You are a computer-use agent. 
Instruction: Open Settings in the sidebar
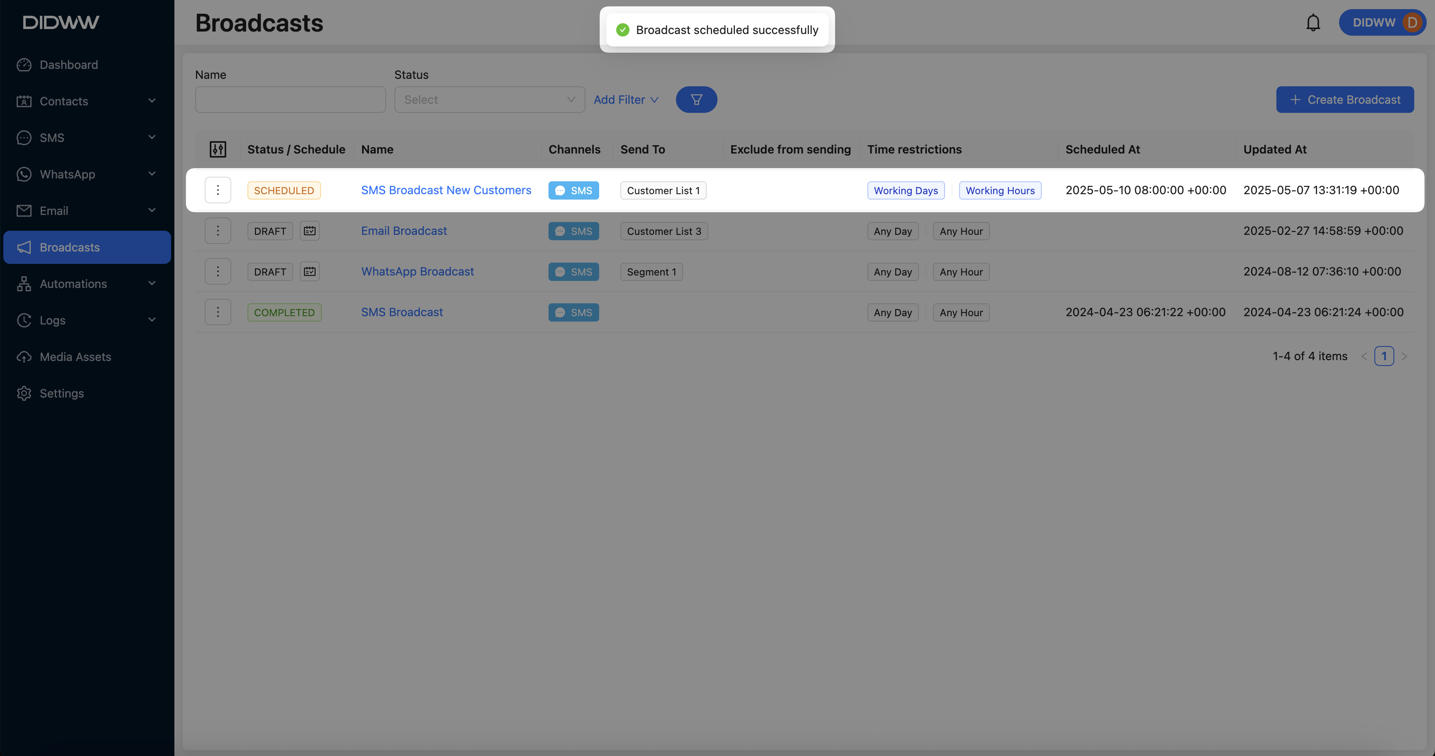click(61, 393)
